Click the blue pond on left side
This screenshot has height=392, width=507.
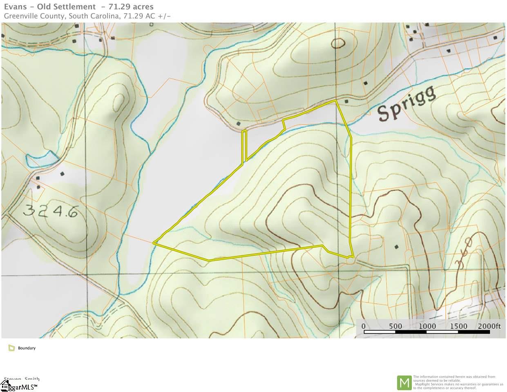41,159
